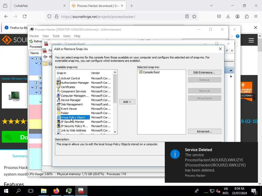
Task: Toggle Firefox reader view icon
Action: click(x=187, y=16)
